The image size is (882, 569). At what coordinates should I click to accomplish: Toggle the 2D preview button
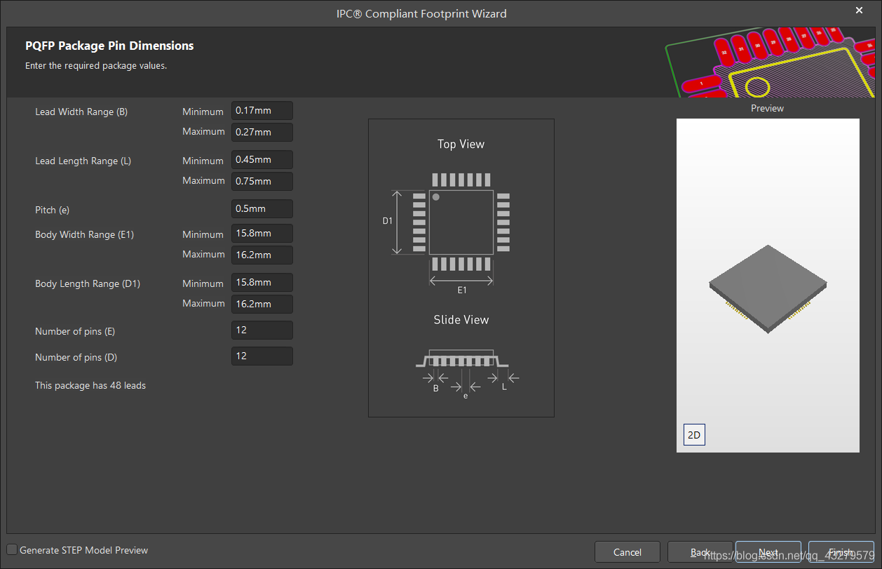coord(694,435)
